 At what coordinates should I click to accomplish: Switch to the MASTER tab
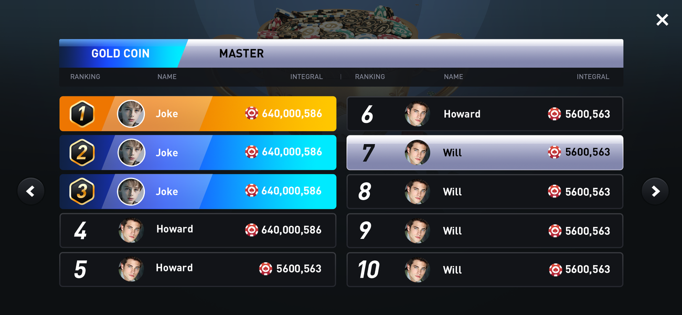[241, 54]
